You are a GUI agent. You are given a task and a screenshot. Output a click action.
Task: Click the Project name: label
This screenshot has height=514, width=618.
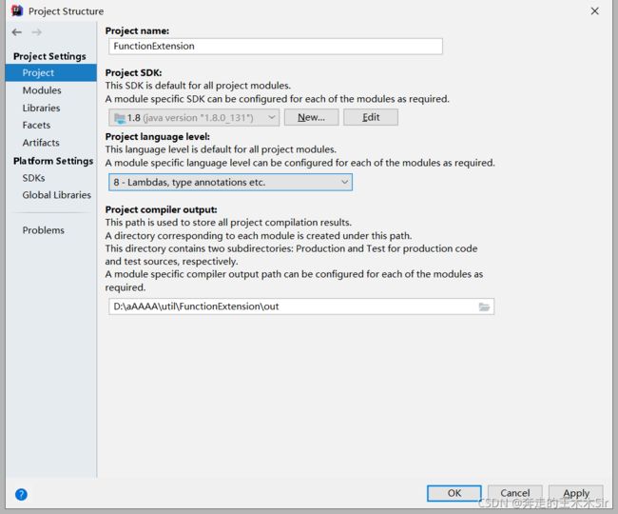coord(137,30)
